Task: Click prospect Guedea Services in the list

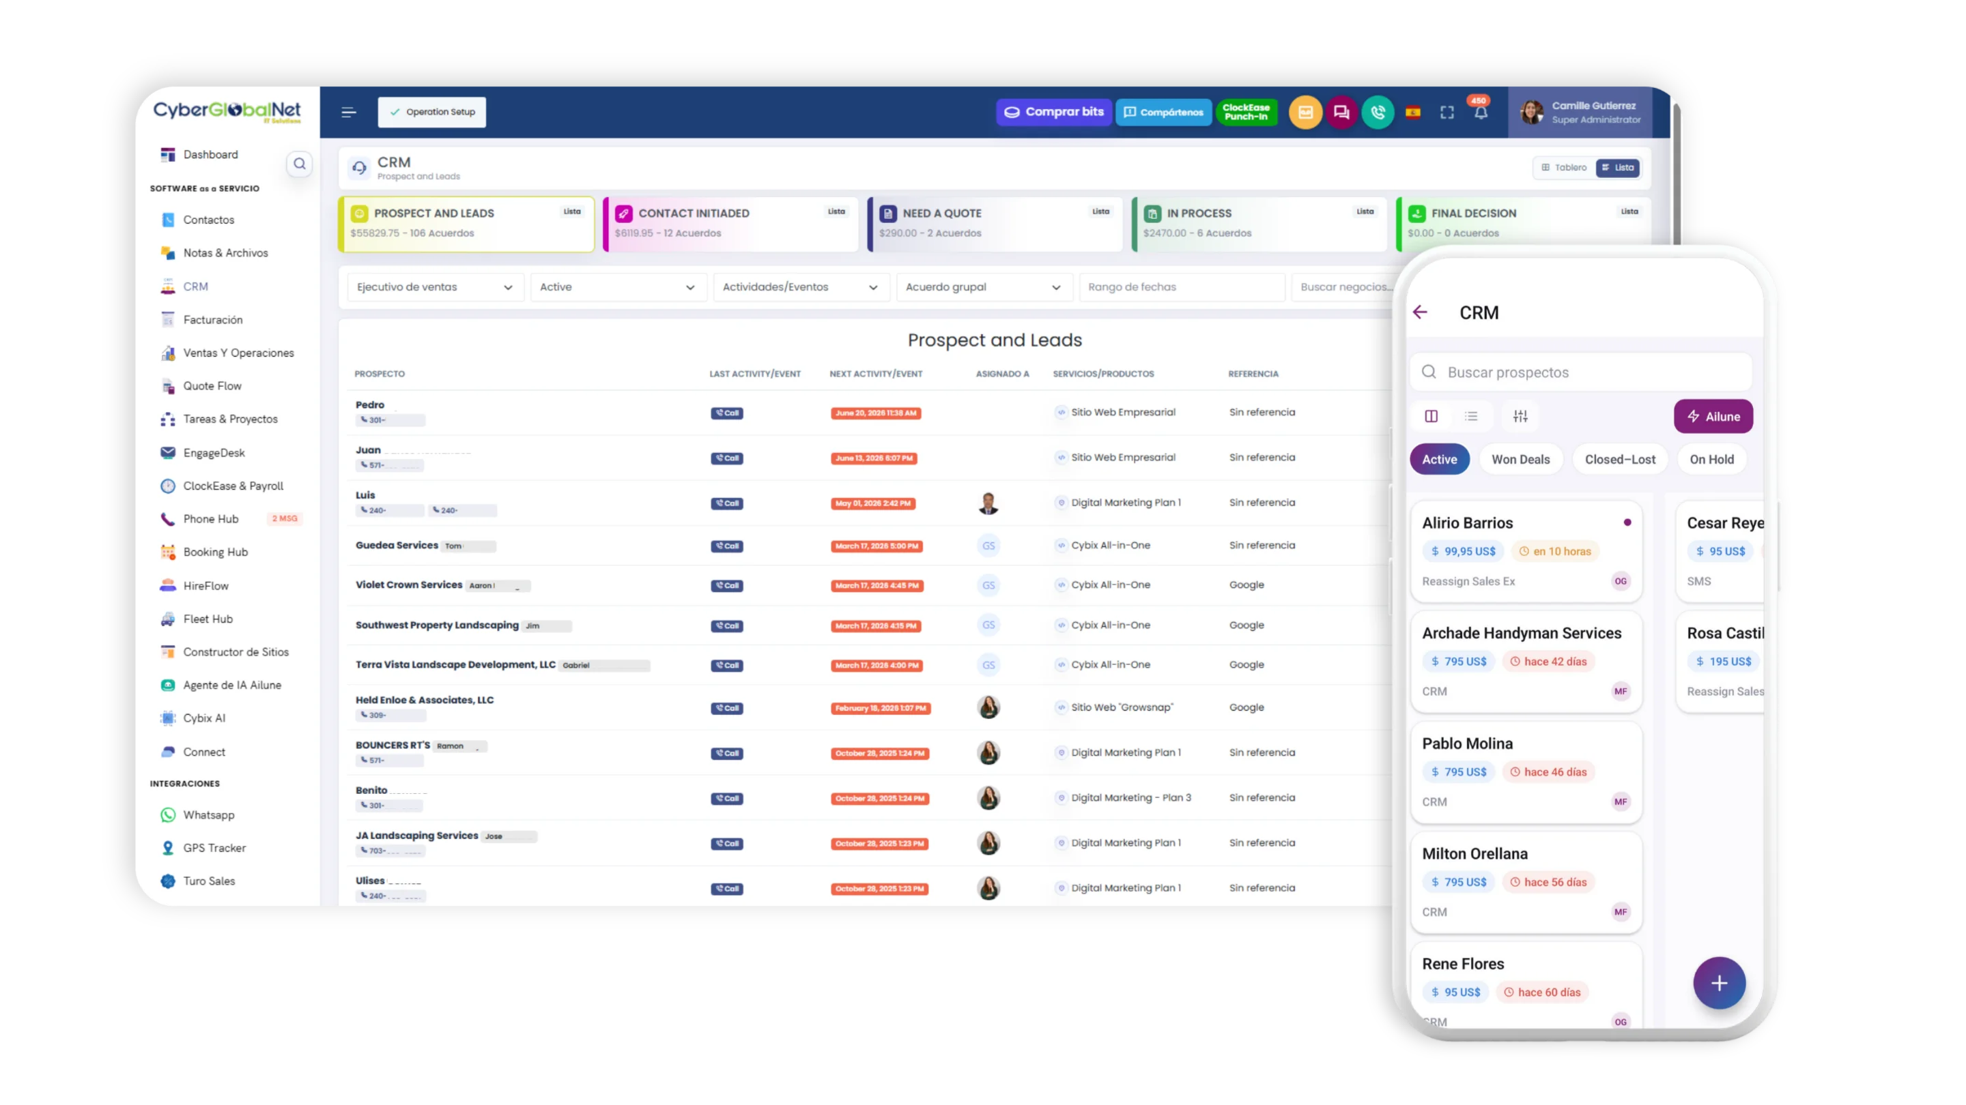Action: point(396,544)
